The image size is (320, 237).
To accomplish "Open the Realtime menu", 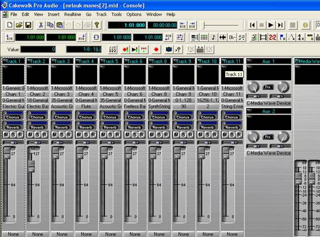I will tap(73, 15).
